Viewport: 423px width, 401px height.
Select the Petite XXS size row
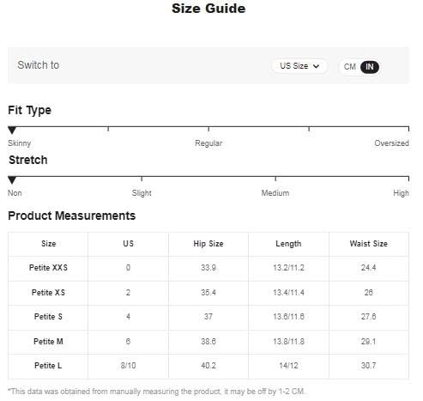[x=208, y=268]
